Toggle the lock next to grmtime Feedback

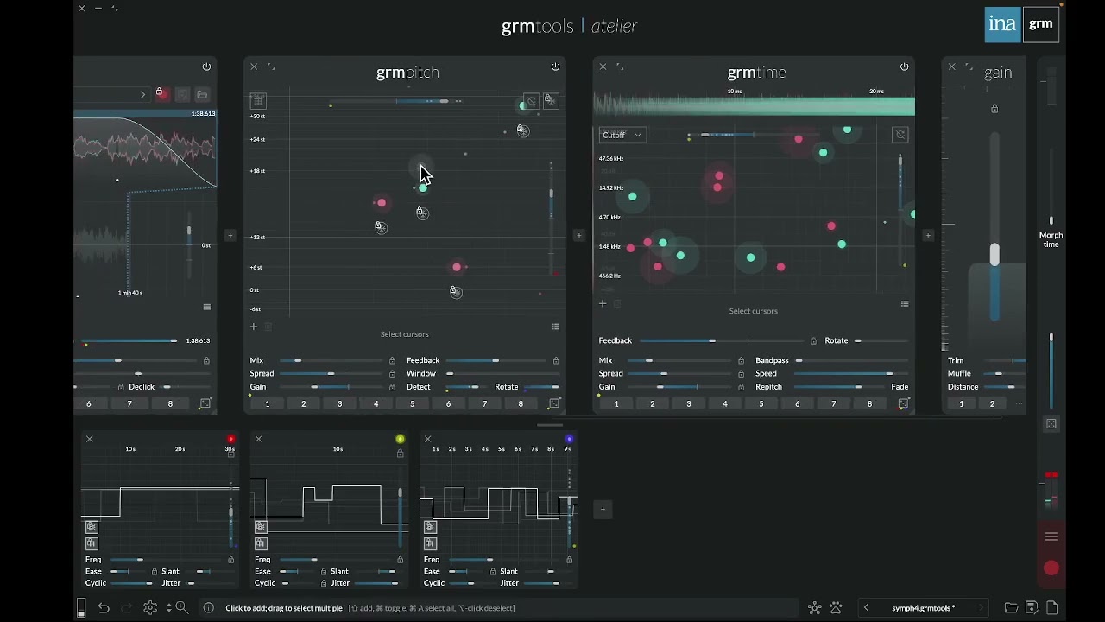pos(813,340)
